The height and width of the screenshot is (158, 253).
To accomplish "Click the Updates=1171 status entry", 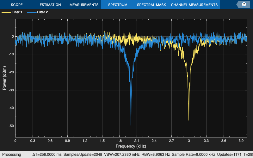I will click(229, 155).
